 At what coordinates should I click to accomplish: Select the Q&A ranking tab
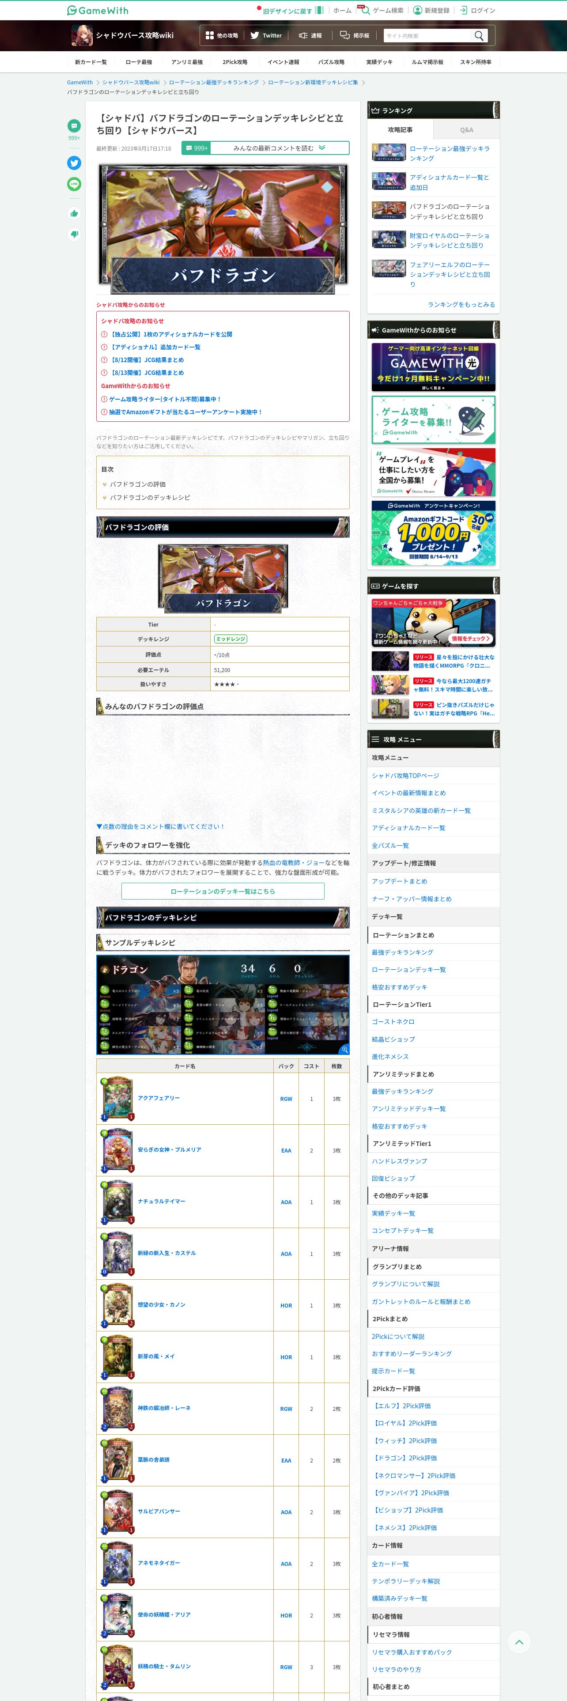467,129
